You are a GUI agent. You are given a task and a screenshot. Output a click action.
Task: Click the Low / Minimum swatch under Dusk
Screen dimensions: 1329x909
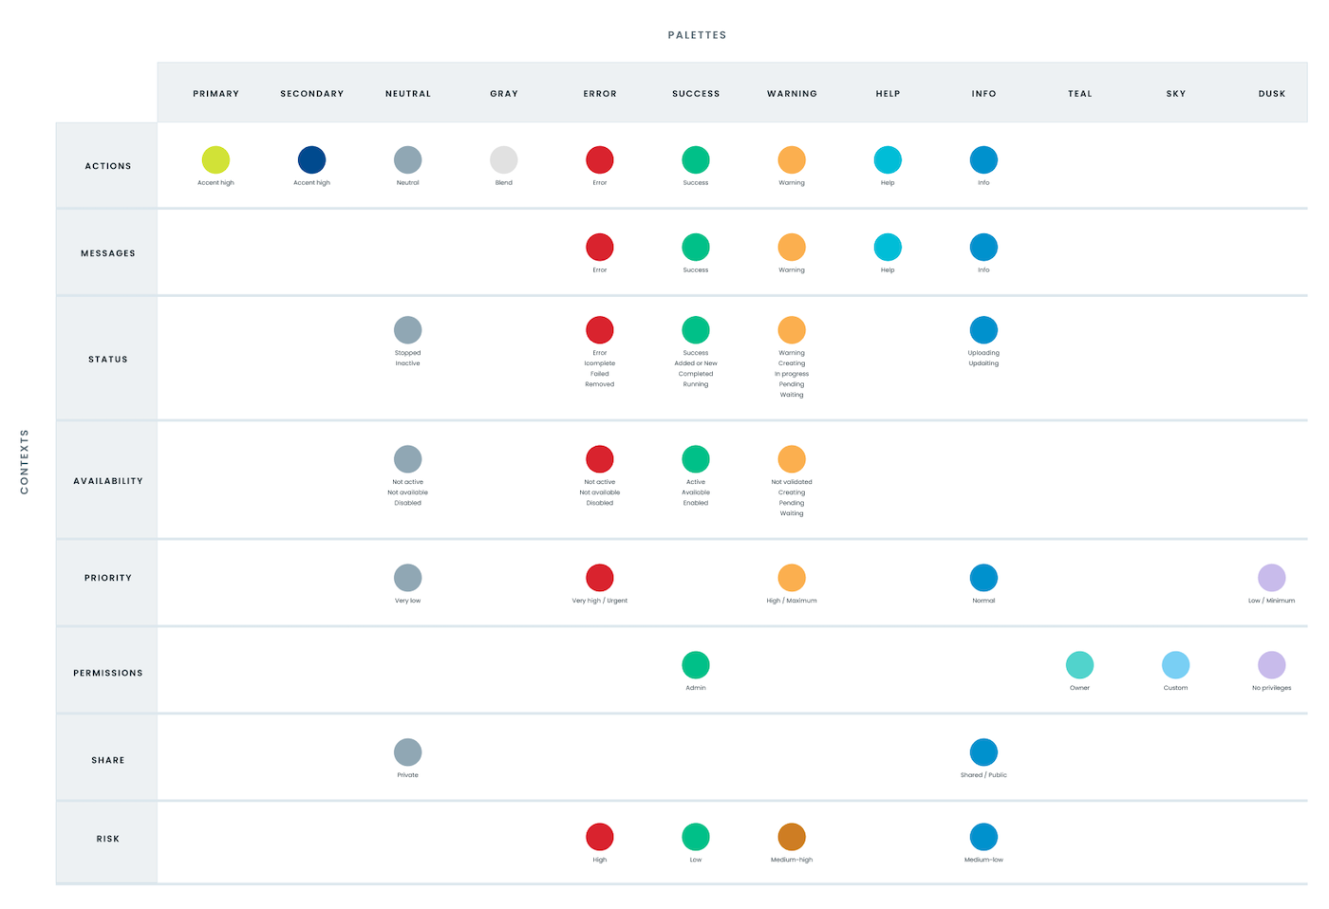(x=1271, y=575)
